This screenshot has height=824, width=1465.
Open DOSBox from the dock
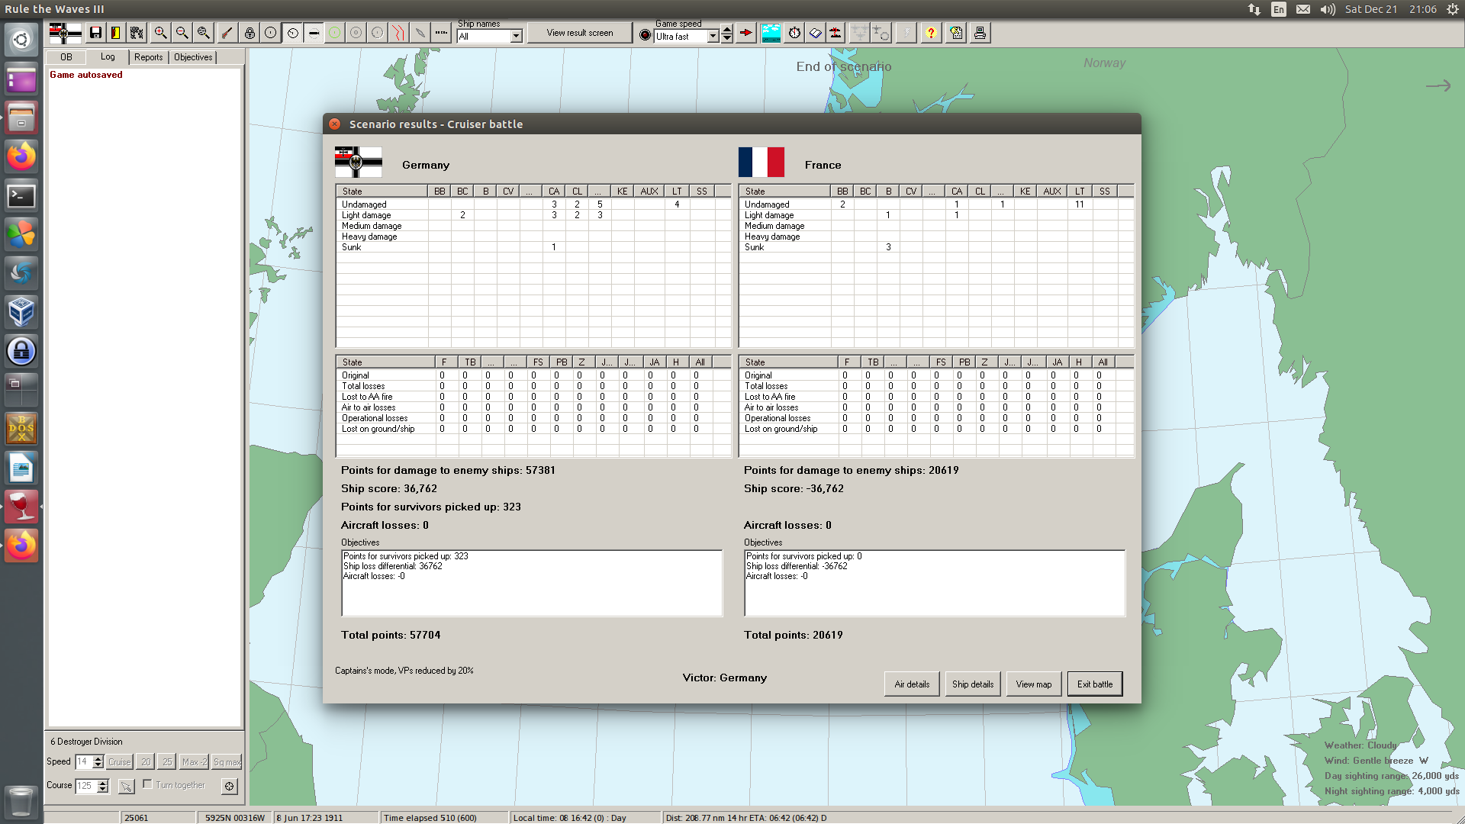(21, 429)
